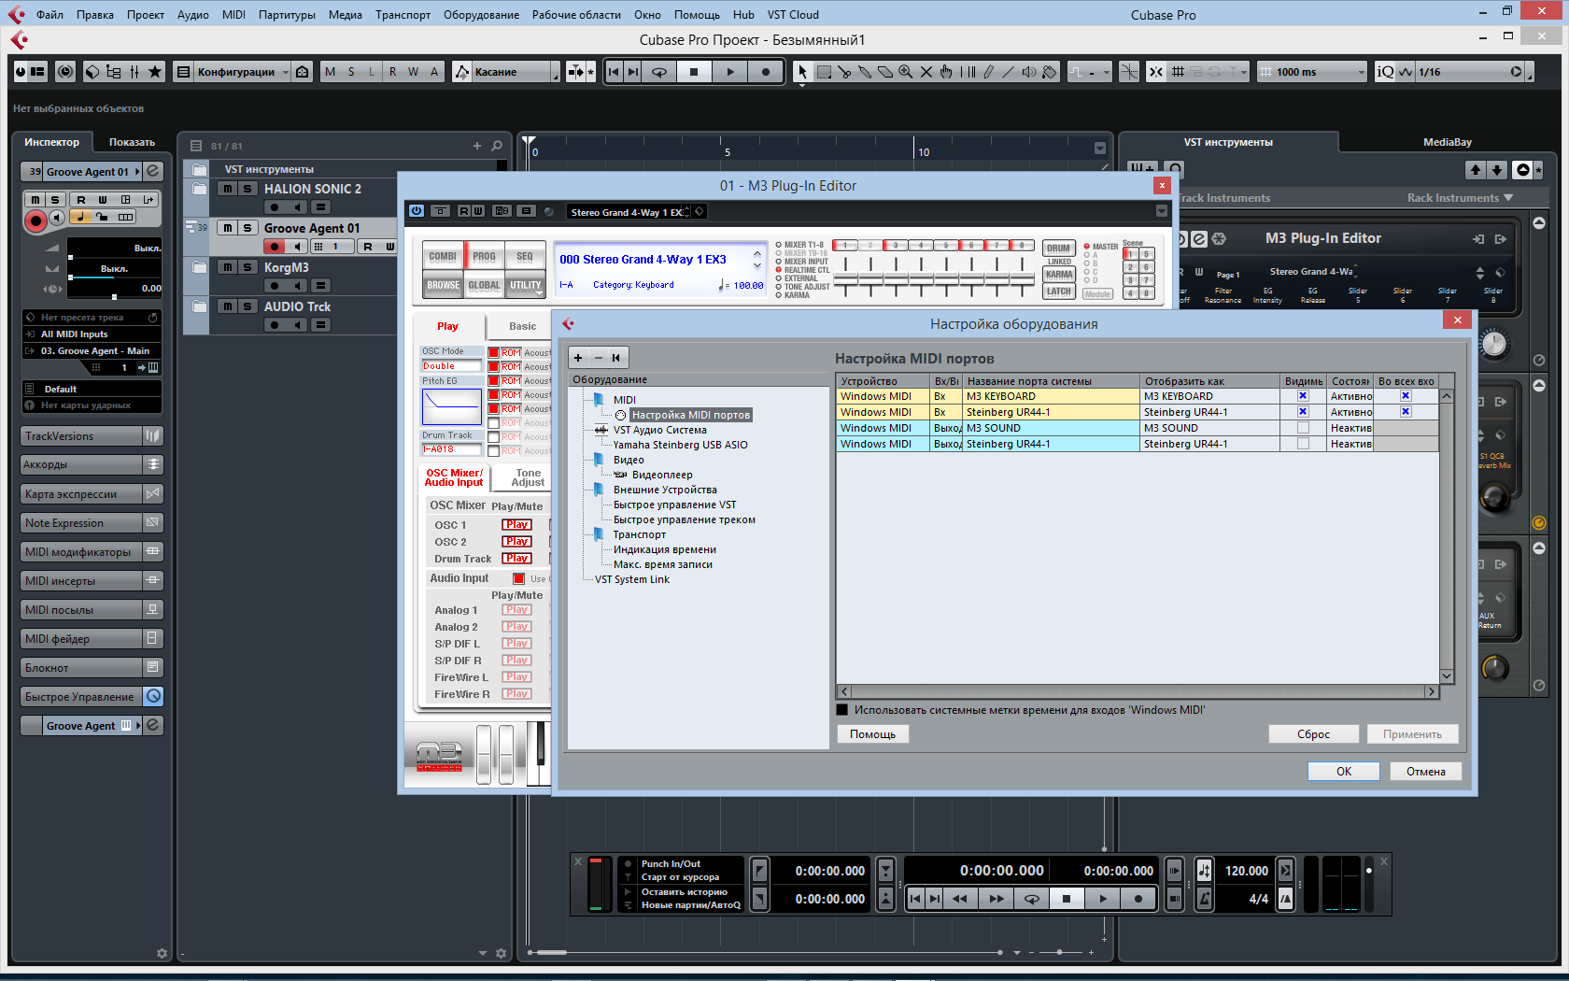This screenshot has width=1569, height=981.
Task: Enable visibility for M3 SOUND output
Action: [x=1303, y=428]
